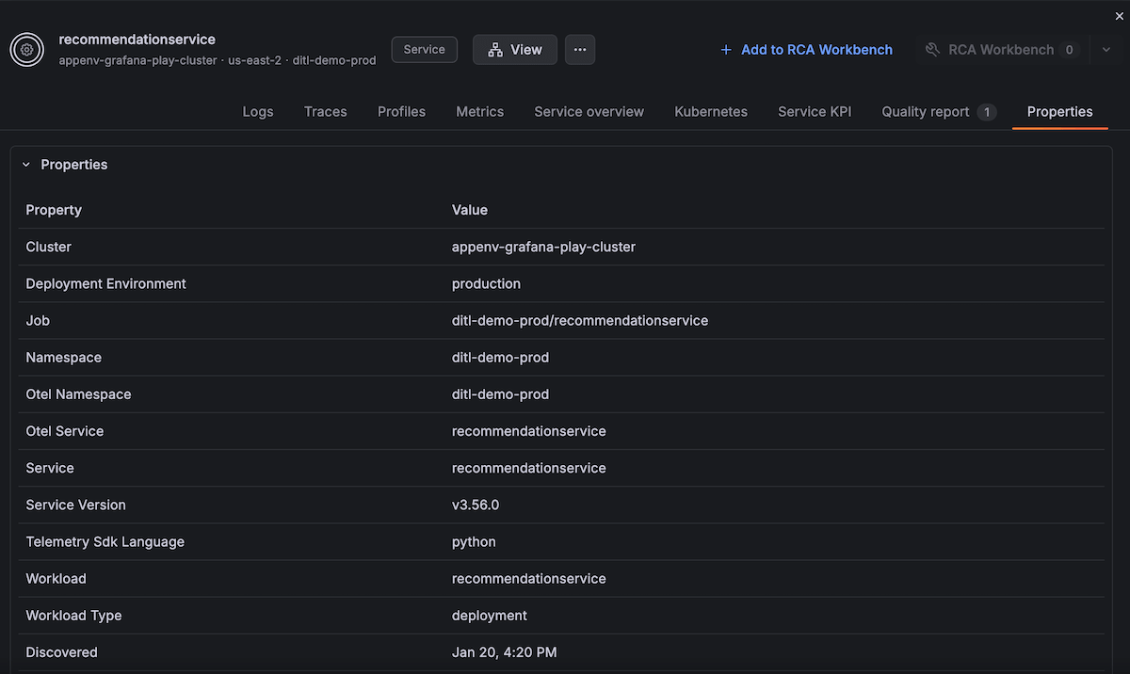
Task: Open the Quality report tab
Action: [926, 111]
